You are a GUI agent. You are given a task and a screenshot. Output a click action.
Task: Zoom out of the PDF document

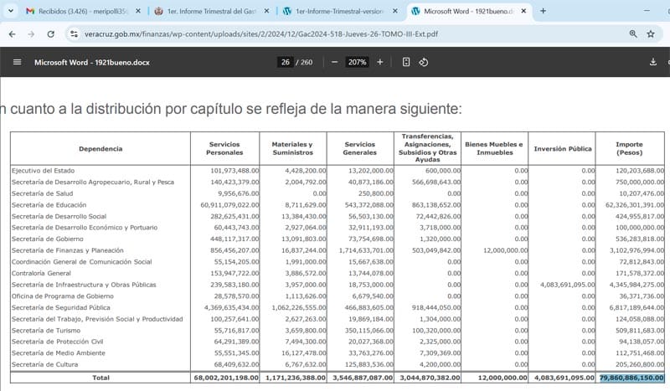[334, 62]
